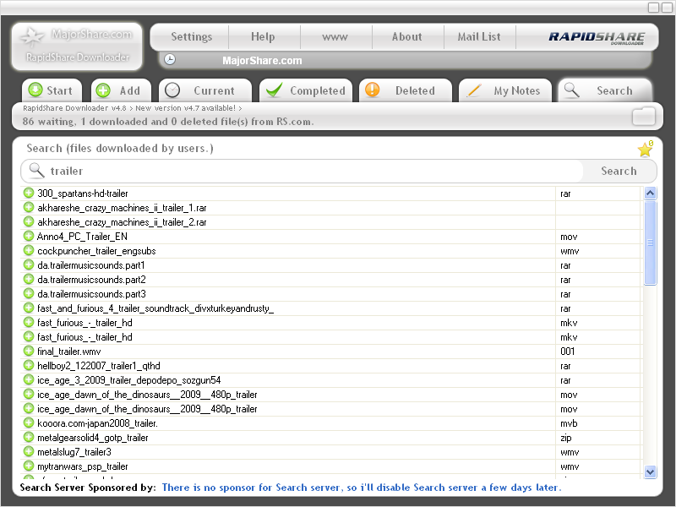
Task: Click the clock icon beside MajorShare.com
Action: [x=170, y=59]
